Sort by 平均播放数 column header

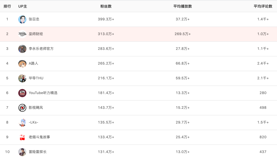pyautogui.click(x=183, y=6)
